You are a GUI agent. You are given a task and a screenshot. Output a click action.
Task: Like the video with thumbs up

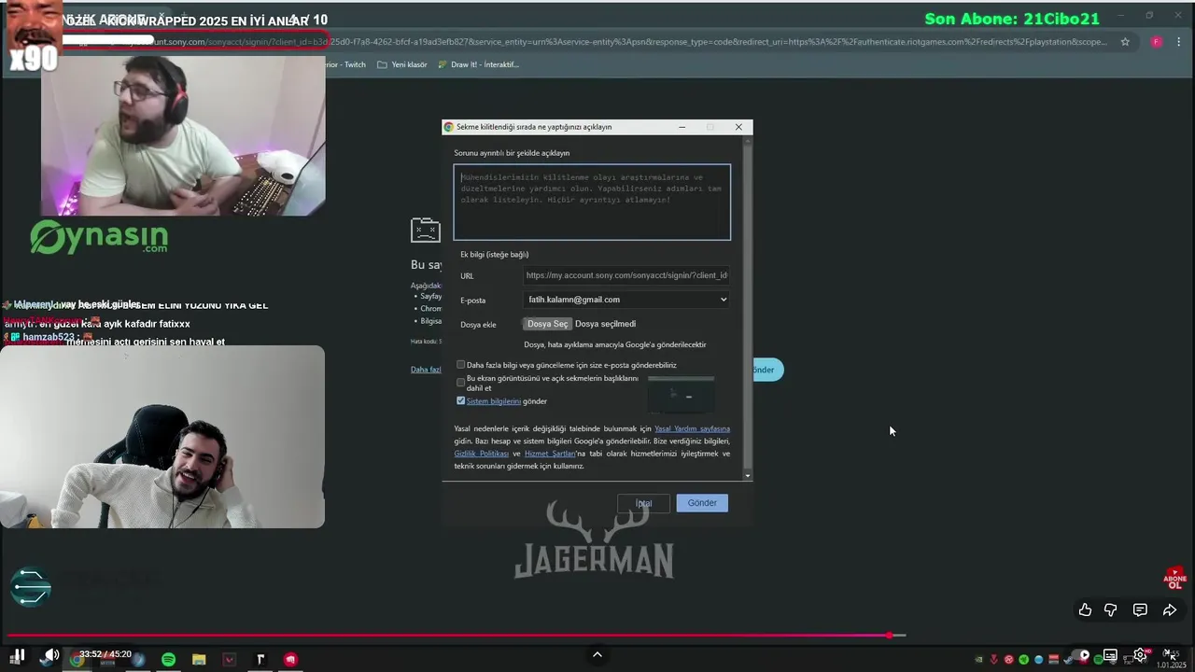coord(1085,609)
